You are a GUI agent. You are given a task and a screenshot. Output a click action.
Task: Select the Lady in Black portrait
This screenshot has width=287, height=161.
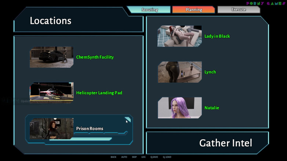[x=179, y=36]
